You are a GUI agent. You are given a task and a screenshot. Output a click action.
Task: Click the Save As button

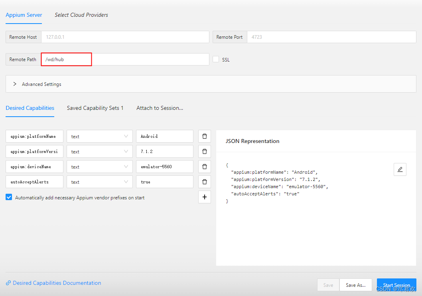click(355, 285)
